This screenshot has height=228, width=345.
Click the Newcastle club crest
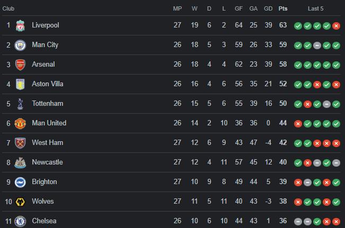pyautogui.click(x=20, y=162)
